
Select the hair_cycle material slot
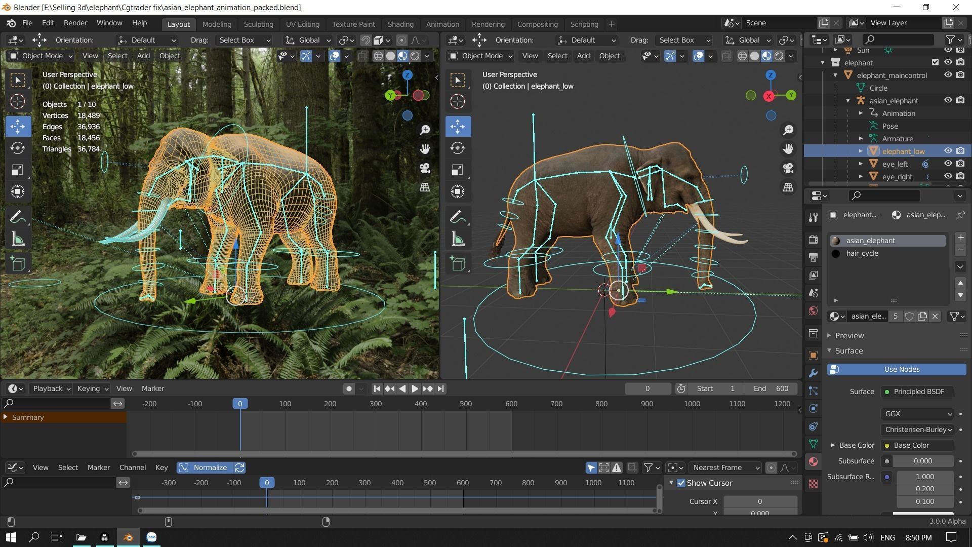(x=887, y=253)
